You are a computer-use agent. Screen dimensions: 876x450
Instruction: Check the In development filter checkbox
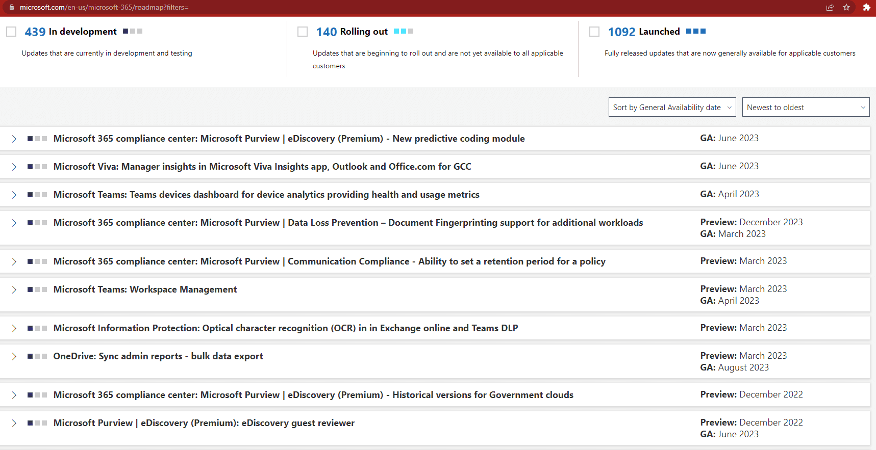pos(11,32)
